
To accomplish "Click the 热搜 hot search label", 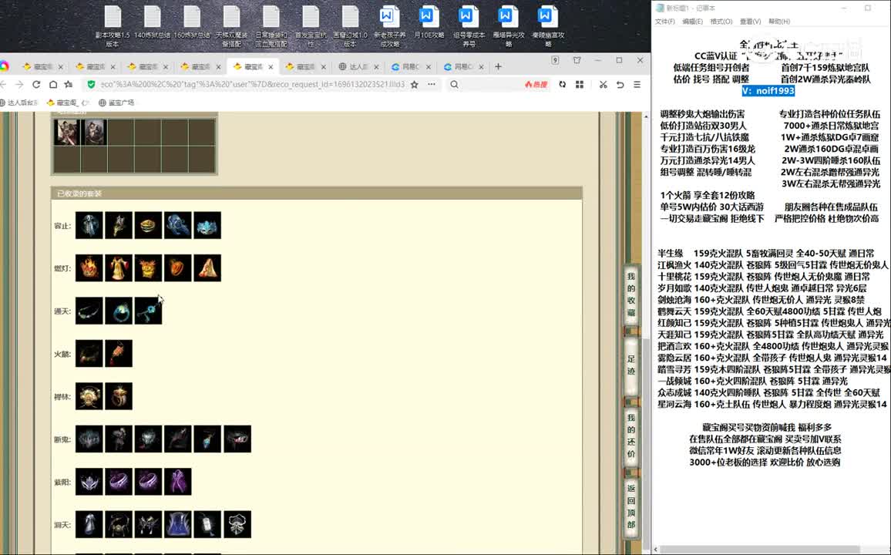I will (536, 84).
